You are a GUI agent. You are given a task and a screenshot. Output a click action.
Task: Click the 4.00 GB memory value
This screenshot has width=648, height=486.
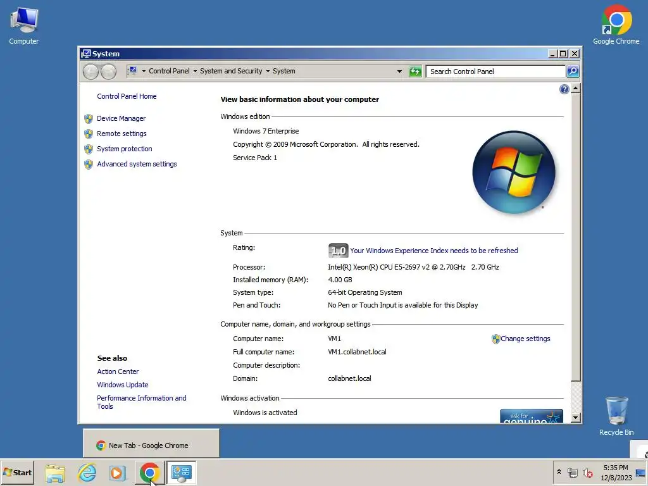[x=340, y=280]
